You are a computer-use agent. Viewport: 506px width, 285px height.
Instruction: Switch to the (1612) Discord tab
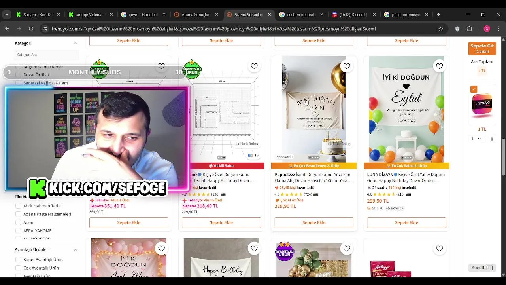353,15
